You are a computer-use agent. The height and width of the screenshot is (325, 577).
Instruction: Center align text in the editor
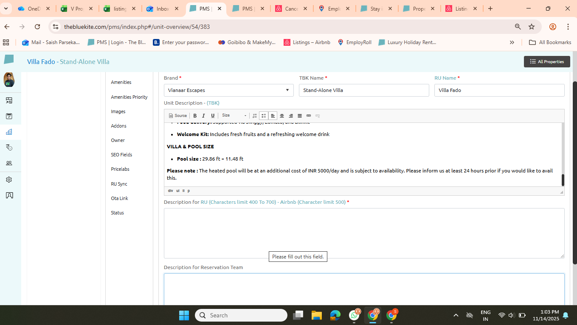[281, 116]
